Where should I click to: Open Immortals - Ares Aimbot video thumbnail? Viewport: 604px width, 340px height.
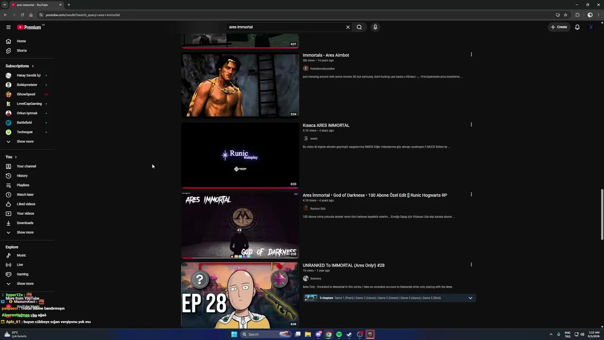click(240, 85)
